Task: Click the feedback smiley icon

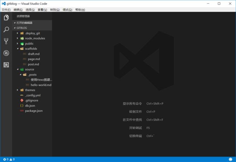Action: [x=231, y=159]
